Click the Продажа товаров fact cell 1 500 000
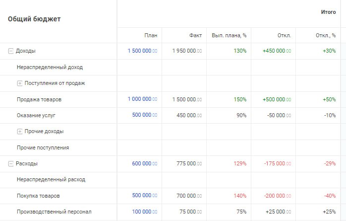This screenshot has width=346, height=221. 187,99
